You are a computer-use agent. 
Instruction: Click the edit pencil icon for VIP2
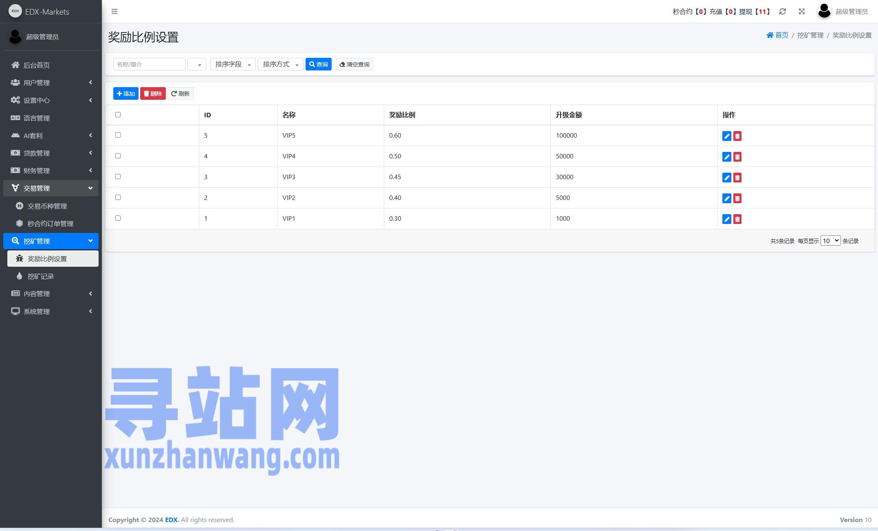point(726,198)
